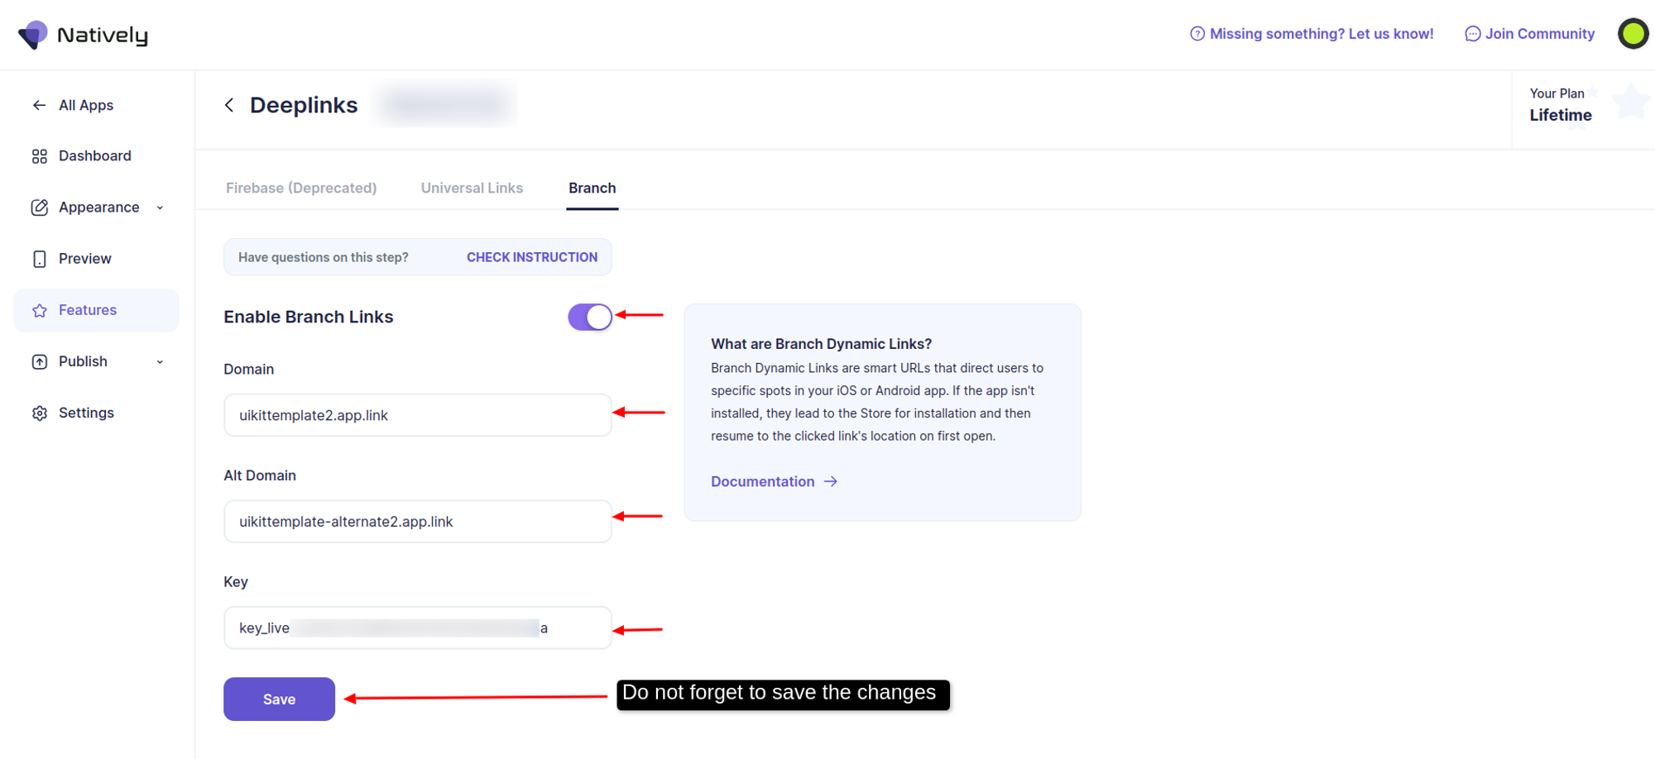1655x759 pixels.
Task: Click the Preview phone icon
Action: click(x=39, y=259)
